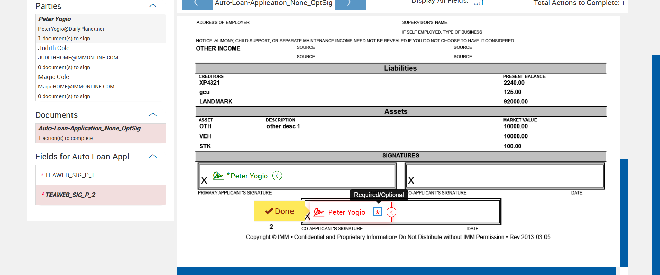Screen dimensions: 660x275
Task: Click the "other desc 1" description
Action: click(x=283, y=126)
